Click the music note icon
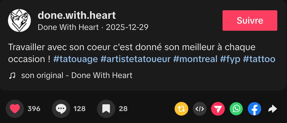 pos(12,75)
